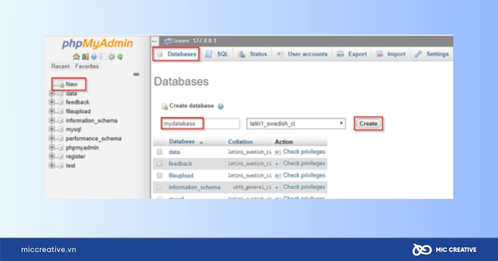Click Check privileges for data
The height and width of the screenshot is (261, 498).
304,152
